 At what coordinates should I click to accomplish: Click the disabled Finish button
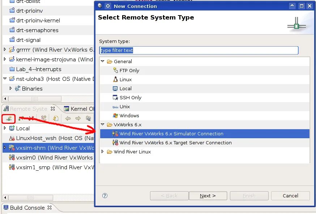(249, 196)
